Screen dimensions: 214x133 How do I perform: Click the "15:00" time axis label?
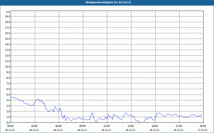(131, 126)
